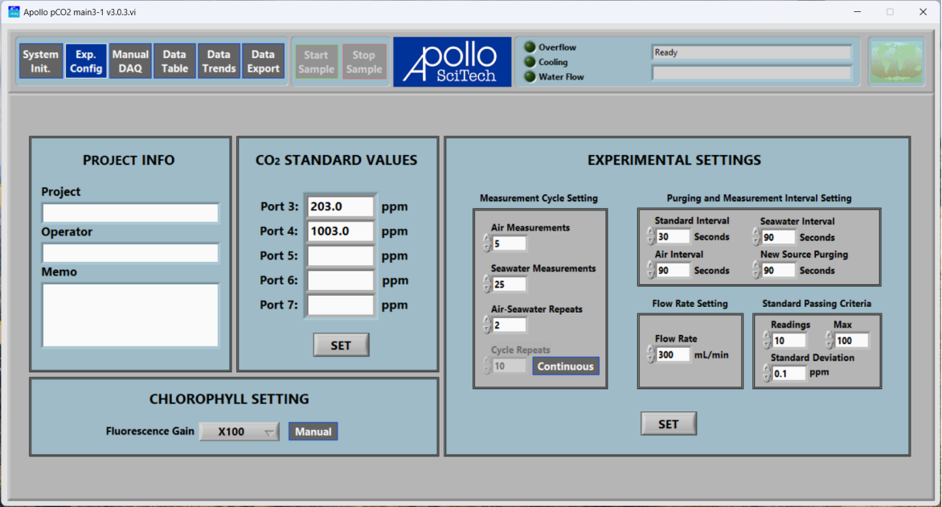Click the Water Flow indicator LED
Screen dimensions: 942x507
[x=530, y=76]
